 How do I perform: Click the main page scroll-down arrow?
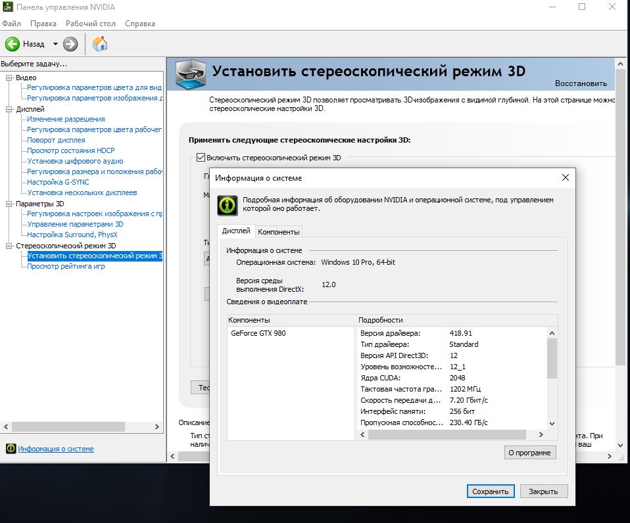[x=620, y=445]
